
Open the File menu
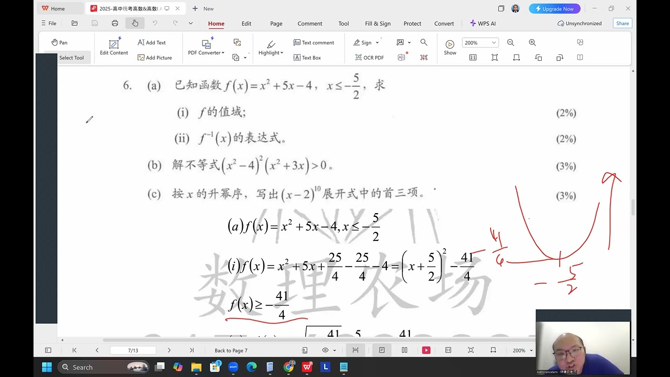coord(49,23)
